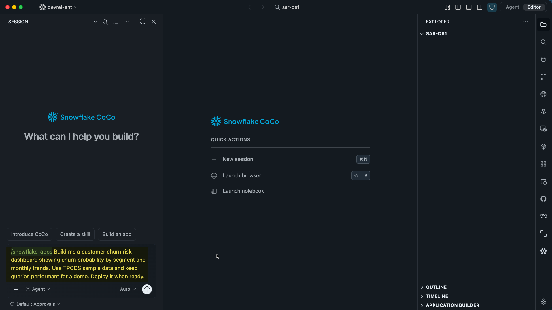Open the remote explorer monitor icon
This screenshot has height=310, width=552.
(543, 129)
